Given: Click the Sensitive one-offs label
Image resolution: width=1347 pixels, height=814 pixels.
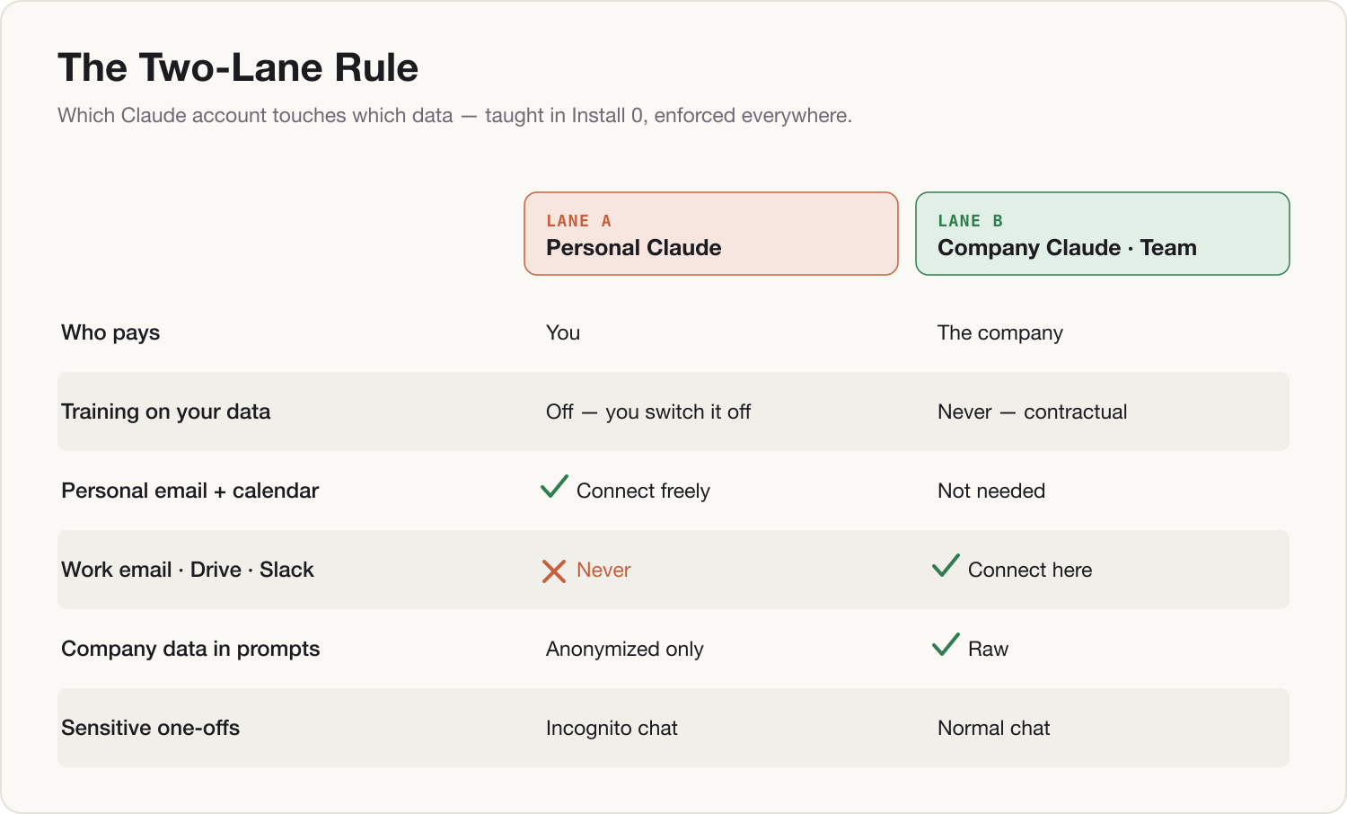Looking at the screenshot, I should click(150, 728).
